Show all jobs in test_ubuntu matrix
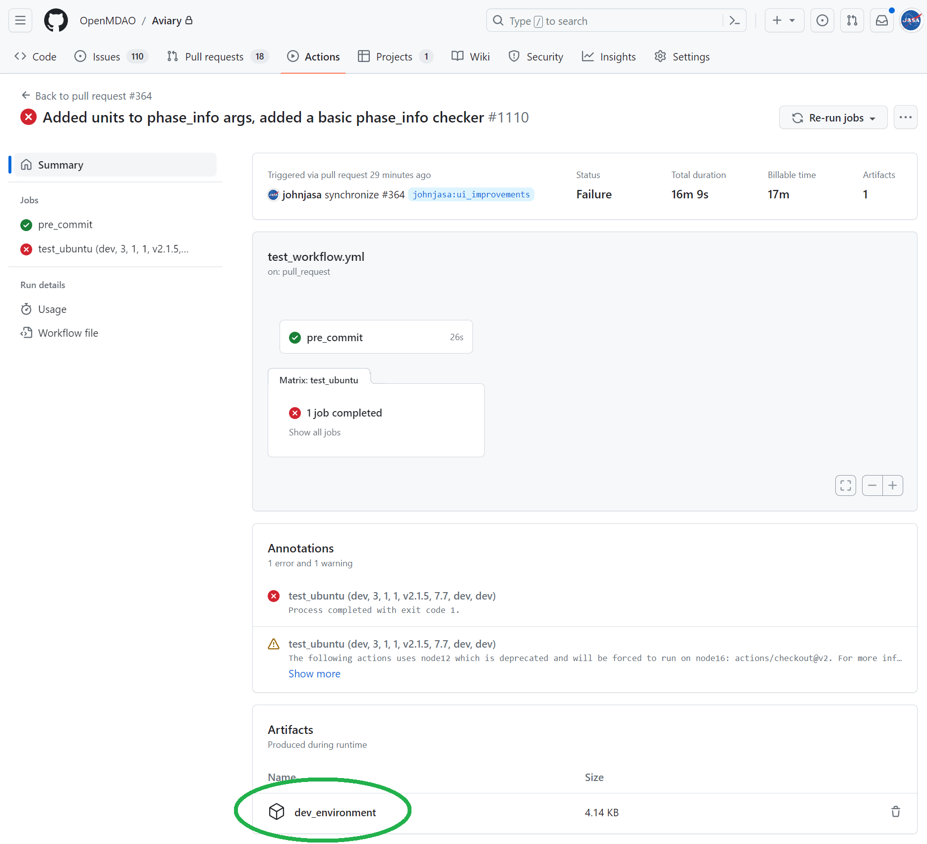 [315, 432]
